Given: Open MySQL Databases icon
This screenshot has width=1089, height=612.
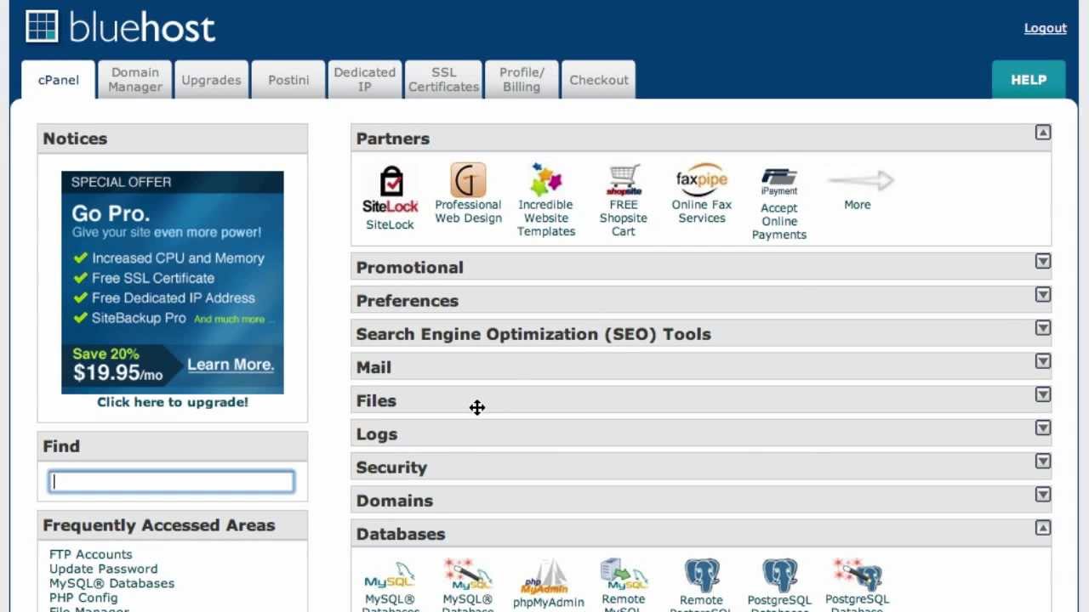Looking at the screenshot, I should point(390,575).
